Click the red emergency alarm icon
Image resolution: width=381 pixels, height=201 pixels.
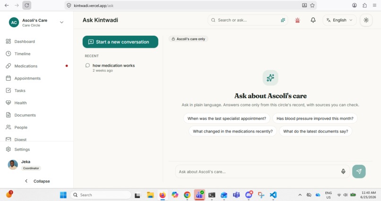pyautogui.click(x=297, y=20)
